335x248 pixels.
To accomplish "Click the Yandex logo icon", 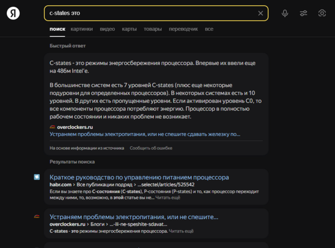I will pyautogui.click(x=13, y=14).
